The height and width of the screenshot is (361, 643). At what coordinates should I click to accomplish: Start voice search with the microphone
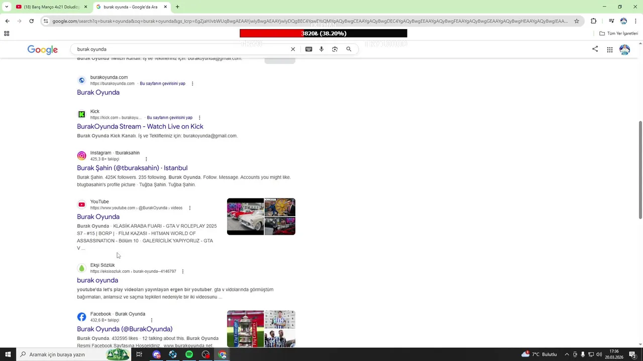pos(321,49)
